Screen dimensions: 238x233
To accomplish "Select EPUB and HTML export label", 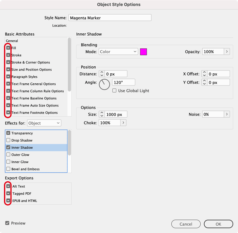I will tap(25, 201).
